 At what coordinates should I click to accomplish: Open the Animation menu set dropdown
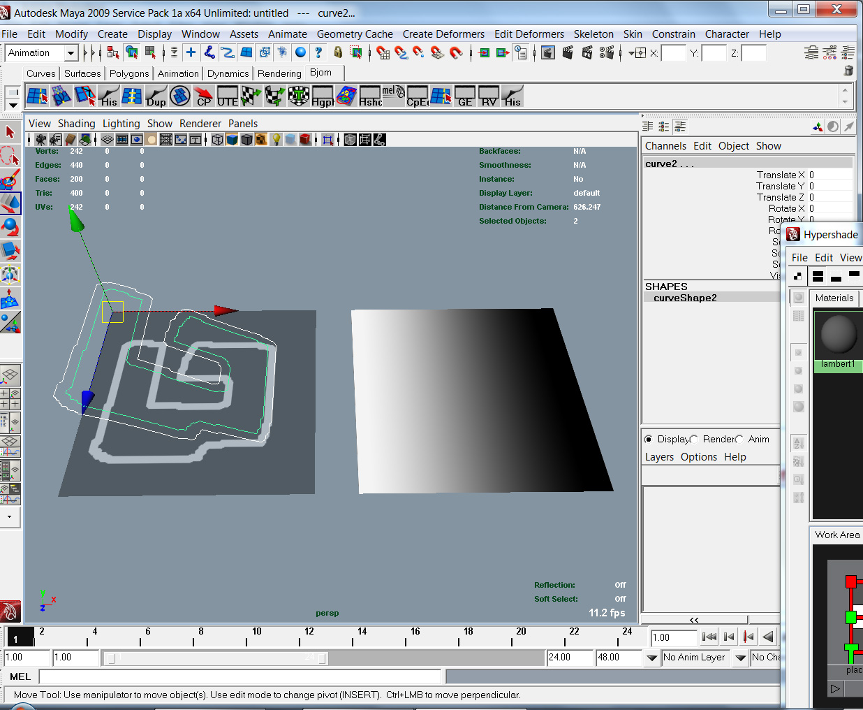click(x=42, y=52)
